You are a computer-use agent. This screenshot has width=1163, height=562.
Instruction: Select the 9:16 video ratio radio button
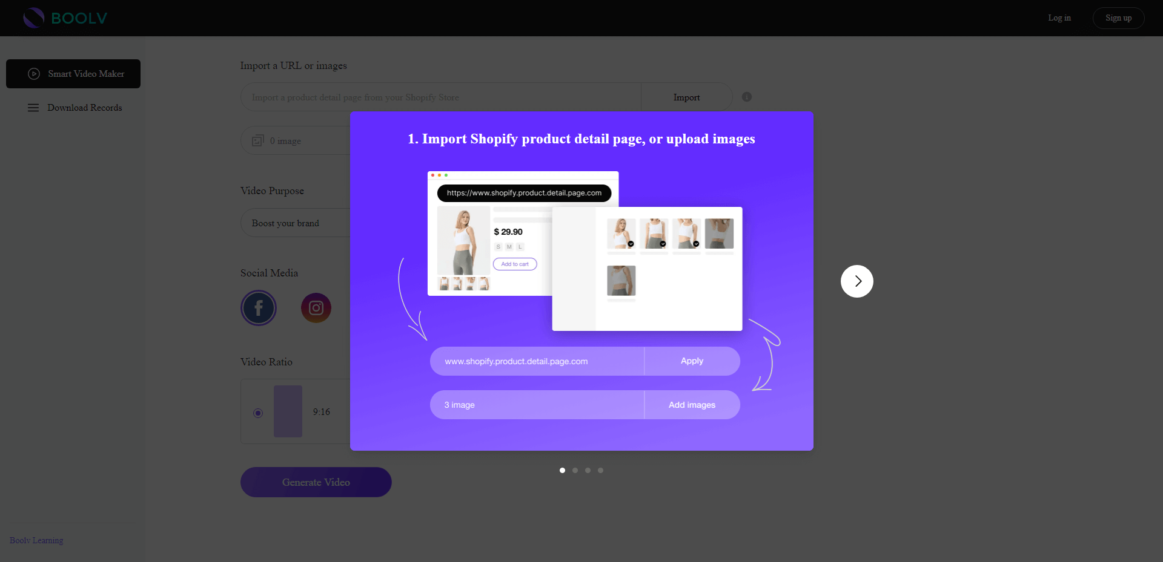point(258,413)
